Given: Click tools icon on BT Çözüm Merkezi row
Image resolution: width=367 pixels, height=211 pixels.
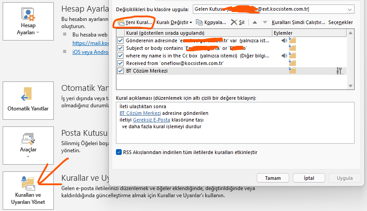Looking at the screenshot, I should [x=339, y=71].
